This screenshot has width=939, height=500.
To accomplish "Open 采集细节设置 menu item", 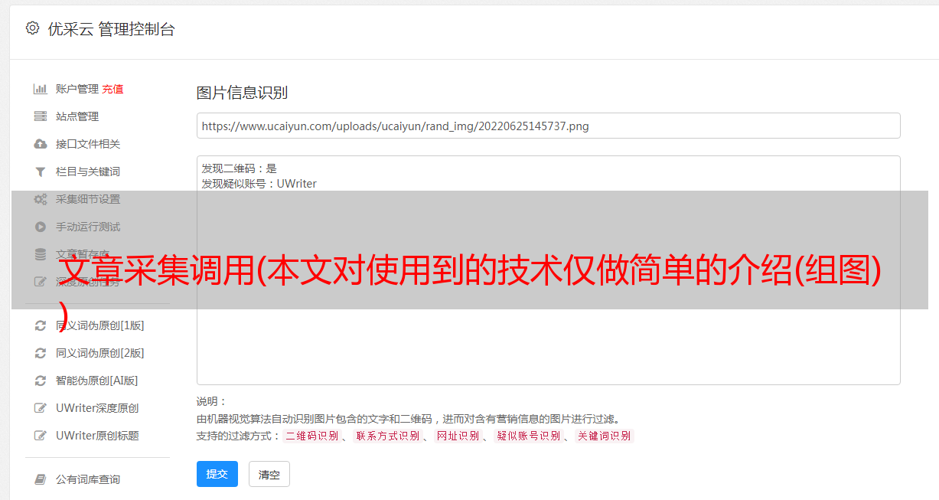I will point(88,199).
